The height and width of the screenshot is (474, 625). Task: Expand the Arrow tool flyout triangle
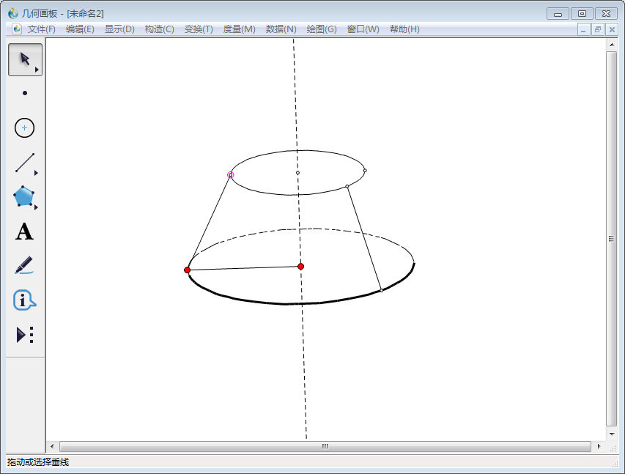(x=37, y=70)
